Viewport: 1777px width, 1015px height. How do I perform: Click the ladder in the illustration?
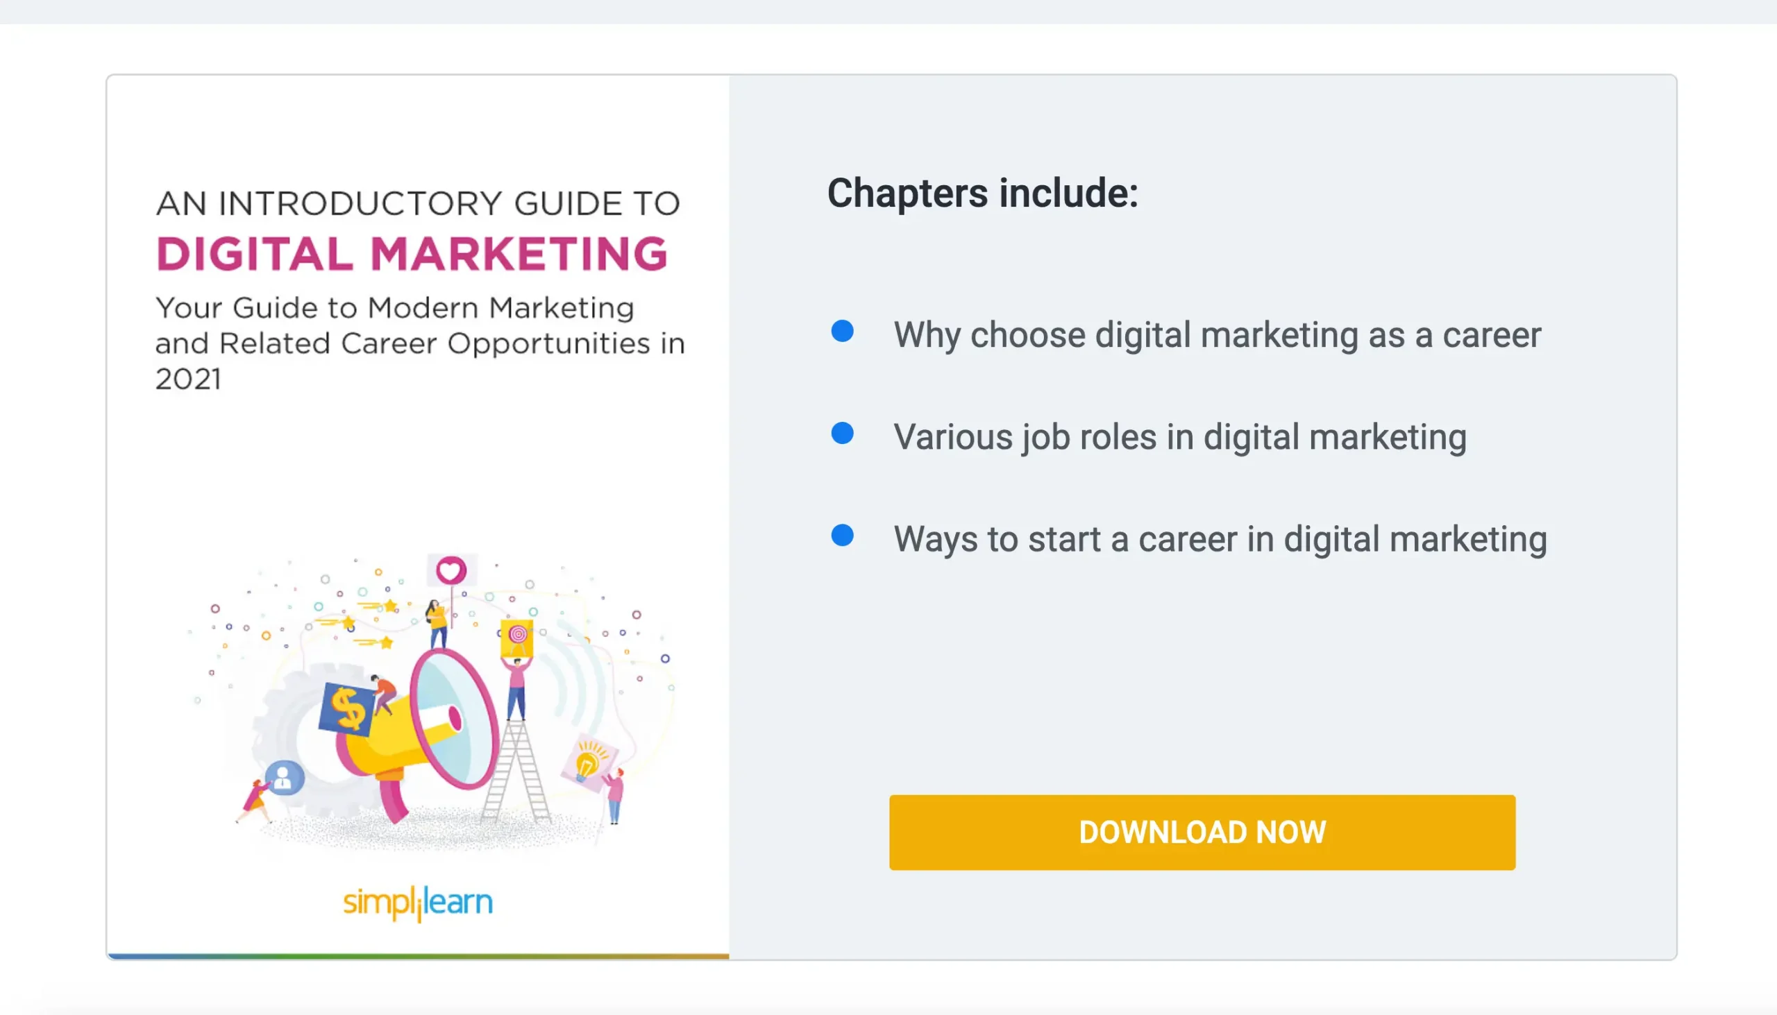[514, 774]
